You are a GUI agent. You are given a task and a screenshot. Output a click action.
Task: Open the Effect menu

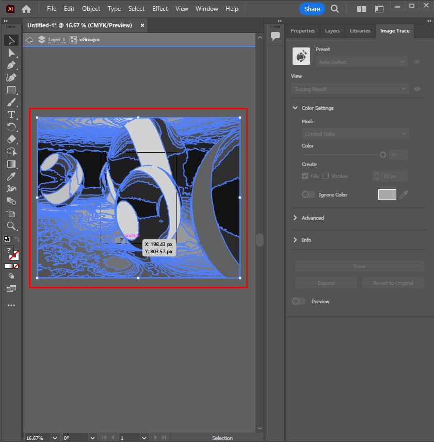click(160, 9)
